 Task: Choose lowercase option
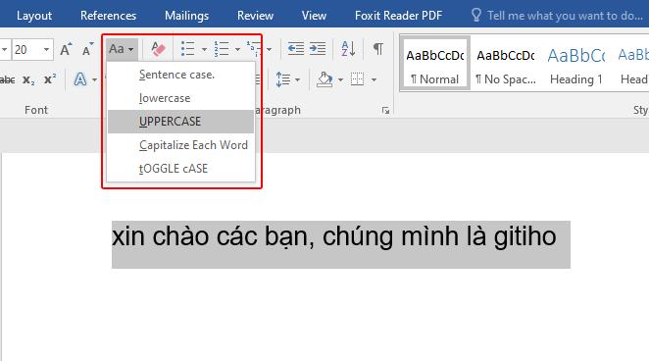pyautogui.click(x=180, y=98)
